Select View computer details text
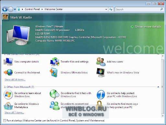The image size is (166, 125). (27, 62)
